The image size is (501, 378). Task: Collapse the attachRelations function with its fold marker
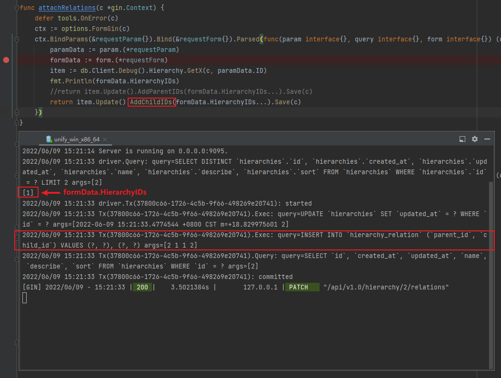17,9
